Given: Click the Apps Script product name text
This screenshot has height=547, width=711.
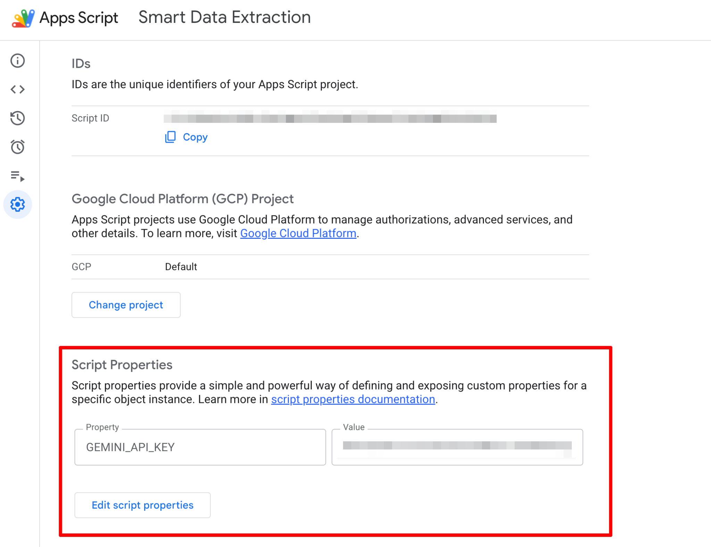Looking at the screenshot, I should [x=79, y=18].
